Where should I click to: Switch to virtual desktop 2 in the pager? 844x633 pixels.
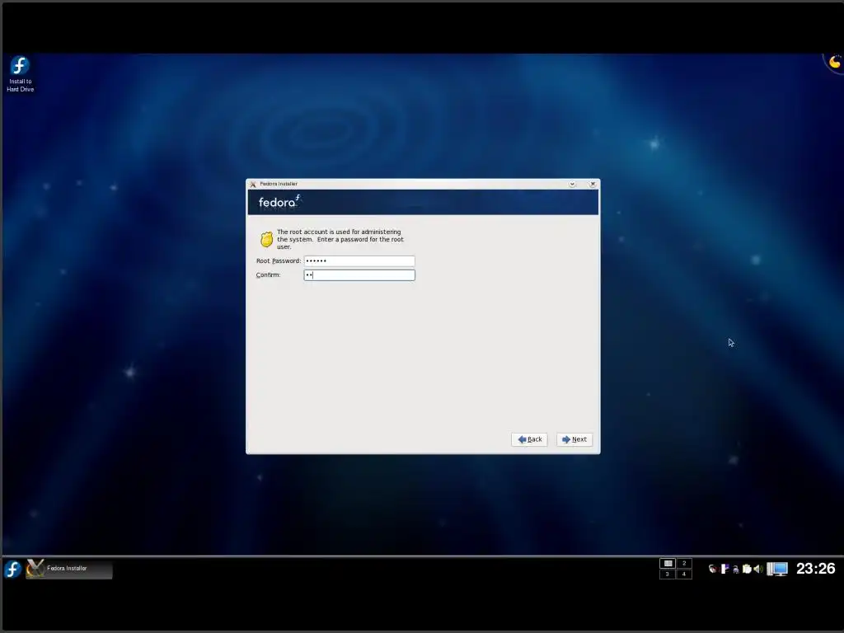(684, 564)
